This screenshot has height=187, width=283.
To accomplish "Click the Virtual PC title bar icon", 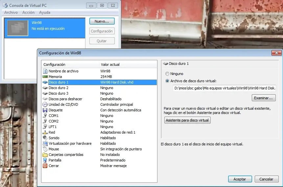I will [5, 5].
